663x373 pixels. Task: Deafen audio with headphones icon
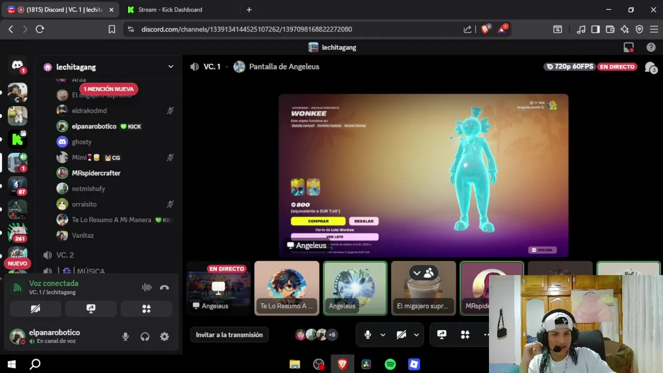[x=145, y=337]
